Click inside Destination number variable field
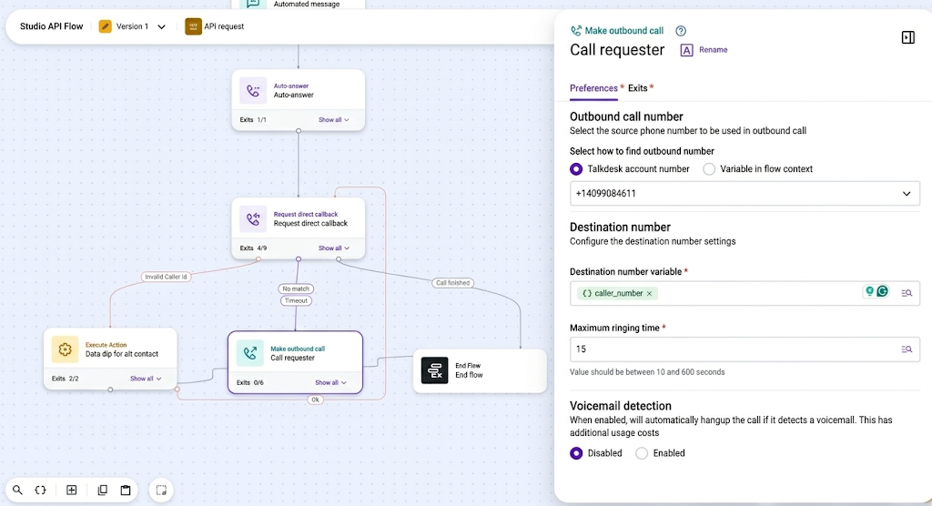The height and width of the screenshot is (506, 932). click(745, 293)
